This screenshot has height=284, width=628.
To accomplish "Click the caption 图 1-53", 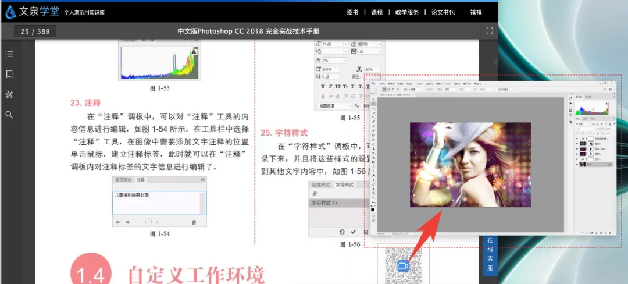I will point(160,88).
